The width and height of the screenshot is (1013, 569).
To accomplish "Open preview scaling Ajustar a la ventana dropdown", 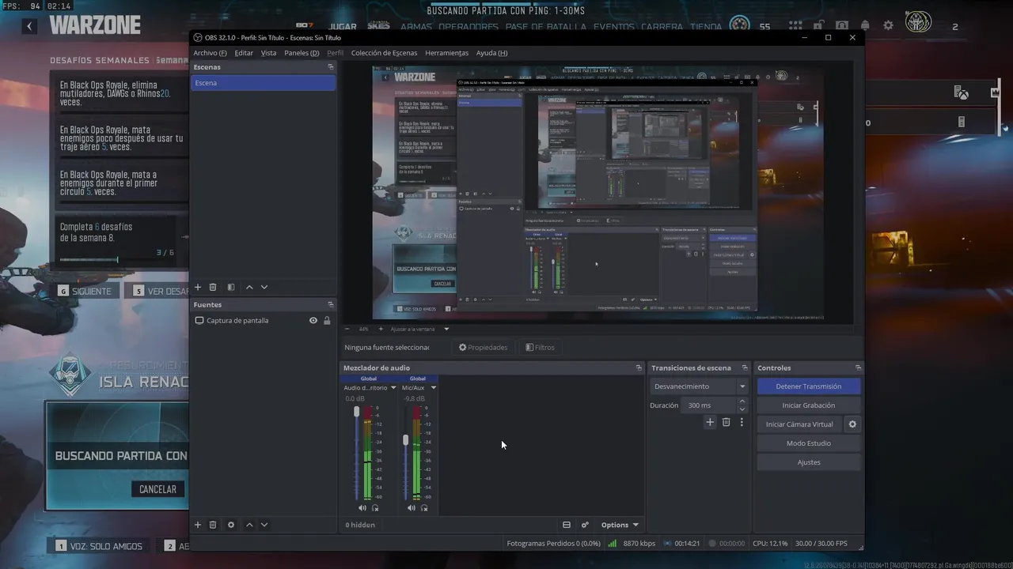I will pos(419,329).
